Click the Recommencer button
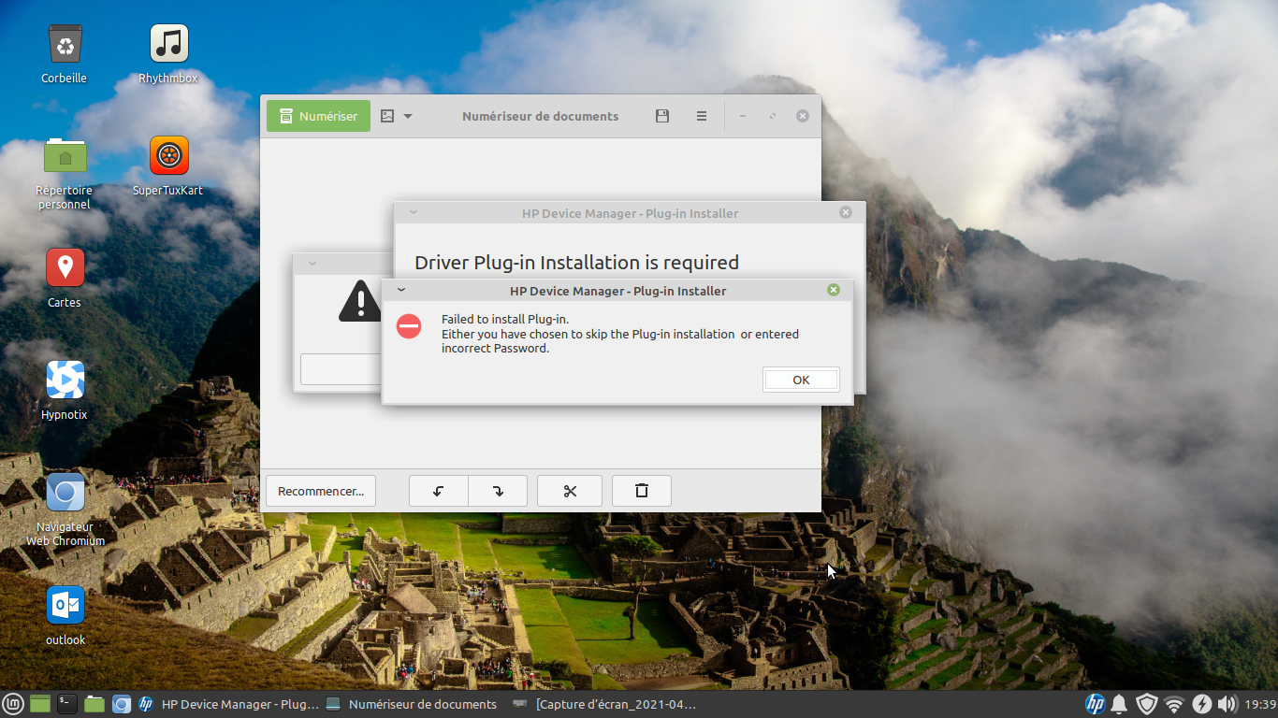 point(321,491)
